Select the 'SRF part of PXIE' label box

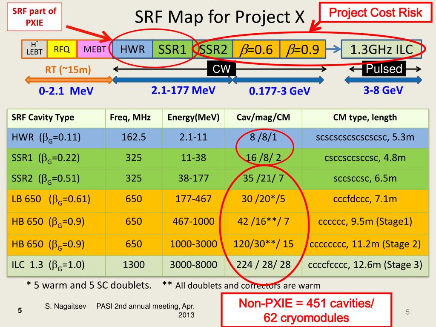34,17
